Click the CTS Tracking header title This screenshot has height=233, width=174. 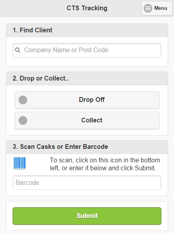(x=87, y=8)
